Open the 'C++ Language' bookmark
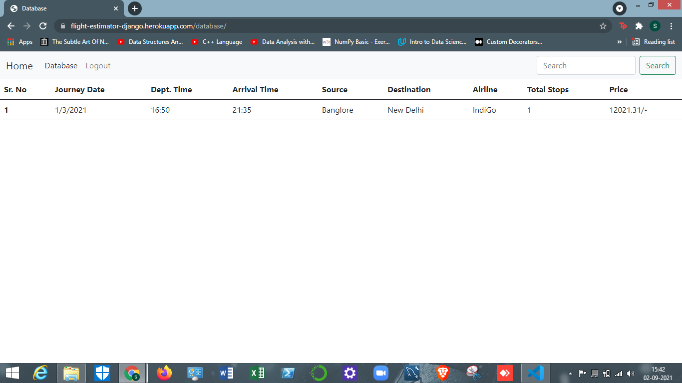 click(x=217, y=42)
